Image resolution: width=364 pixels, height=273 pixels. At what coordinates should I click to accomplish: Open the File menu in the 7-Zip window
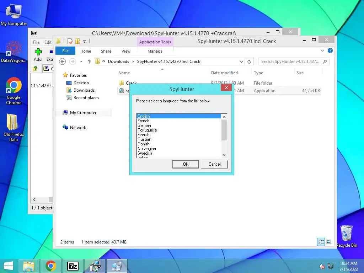pyautogui.click(x=36, y=42)
